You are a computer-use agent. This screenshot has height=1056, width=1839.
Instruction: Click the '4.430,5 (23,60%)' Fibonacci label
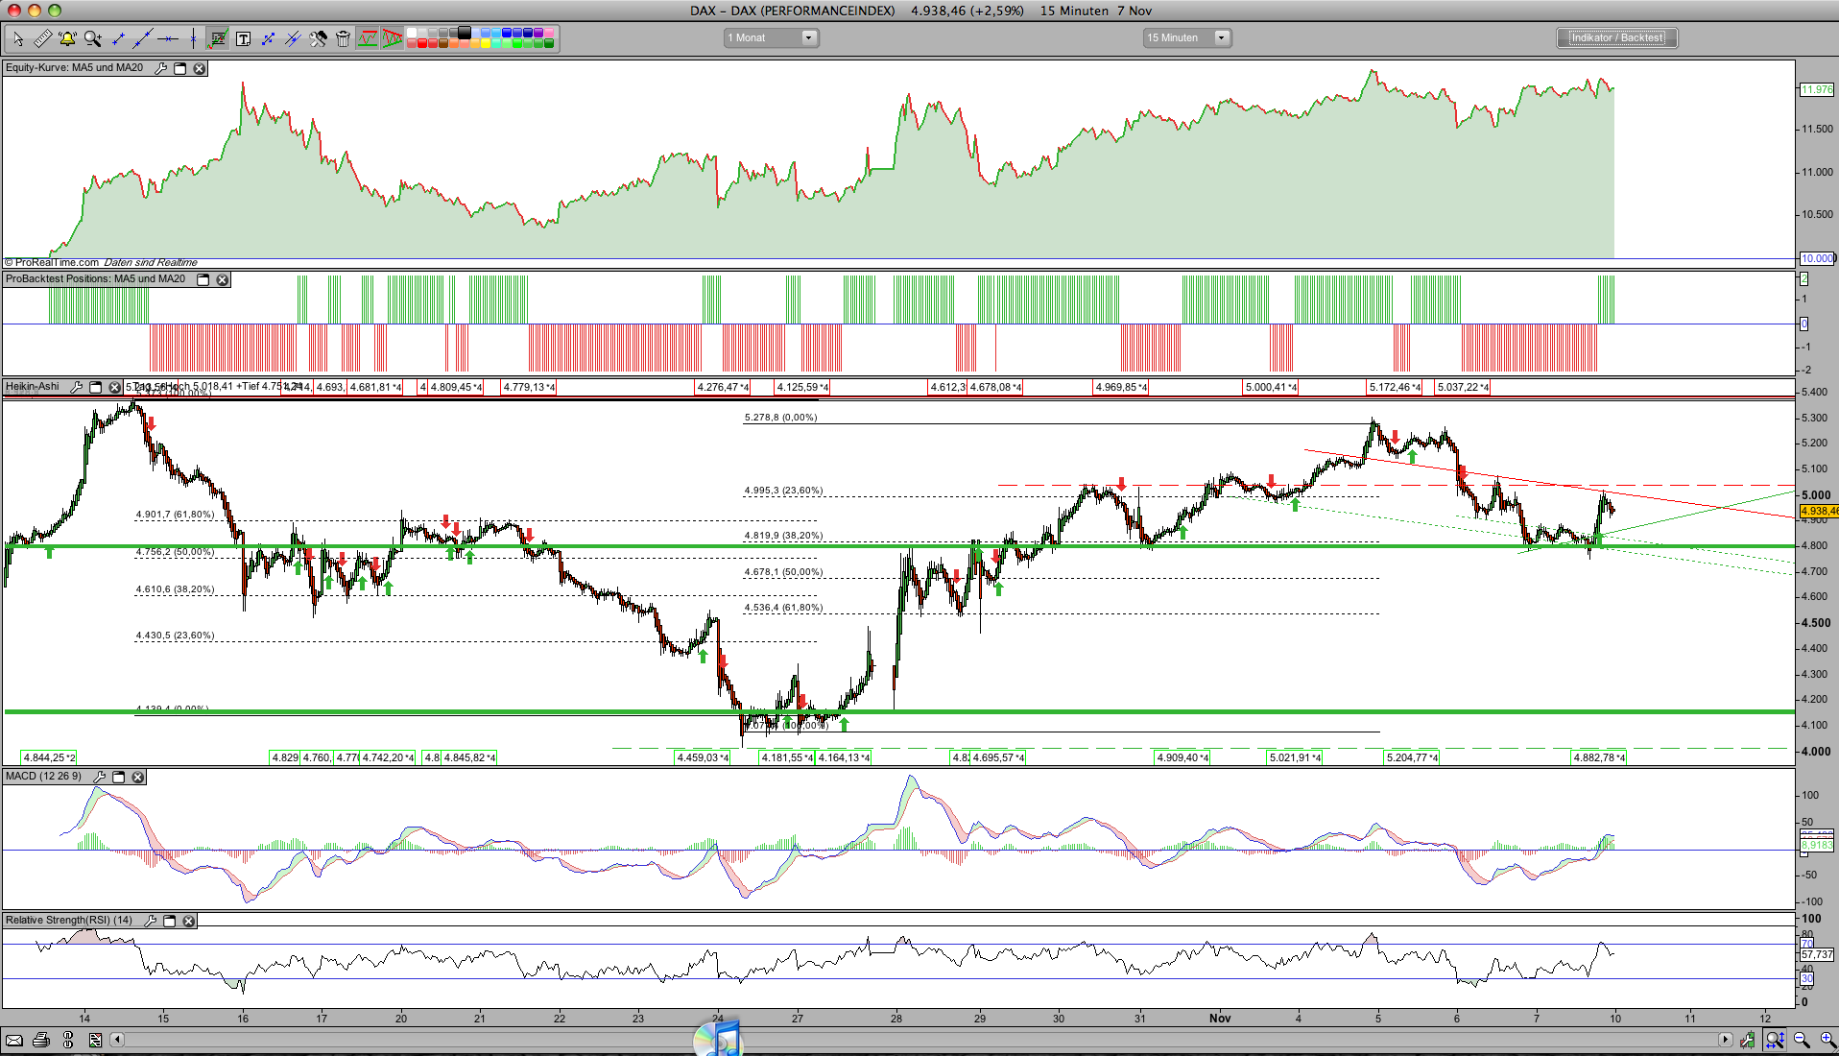point(175,636)
